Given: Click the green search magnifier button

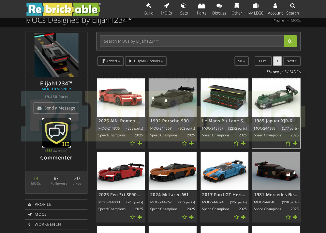Looking at the screenshot, I should [x=290, y=41].
